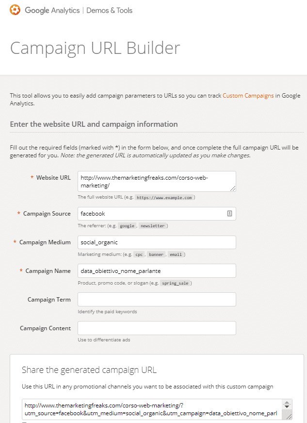Click the Google Analytics orange logo icon

(15, 10)
